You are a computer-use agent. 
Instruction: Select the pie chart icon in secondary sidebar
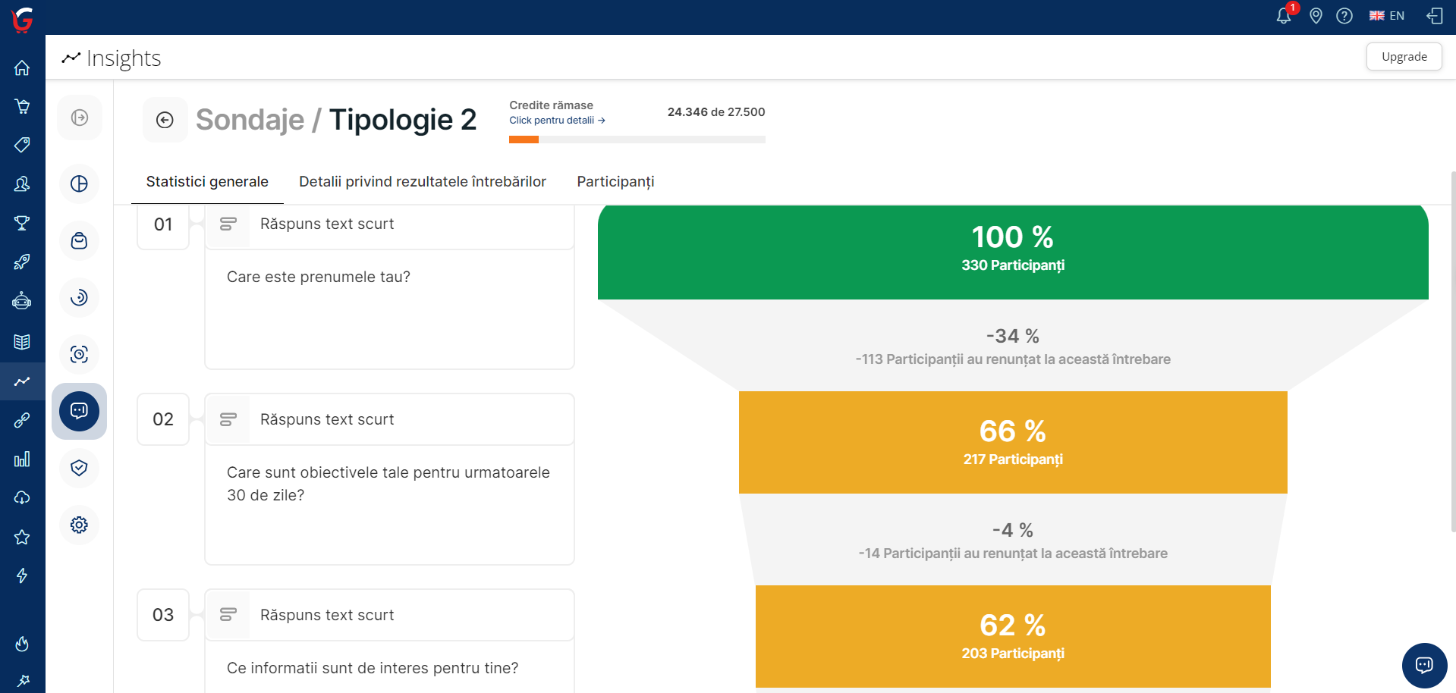(79, 183)
